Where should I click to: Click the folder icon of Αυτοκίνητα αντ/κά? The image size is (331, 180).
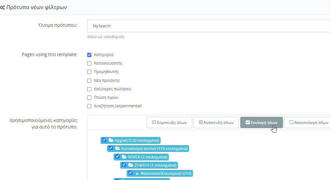click(x=118, y=148)
